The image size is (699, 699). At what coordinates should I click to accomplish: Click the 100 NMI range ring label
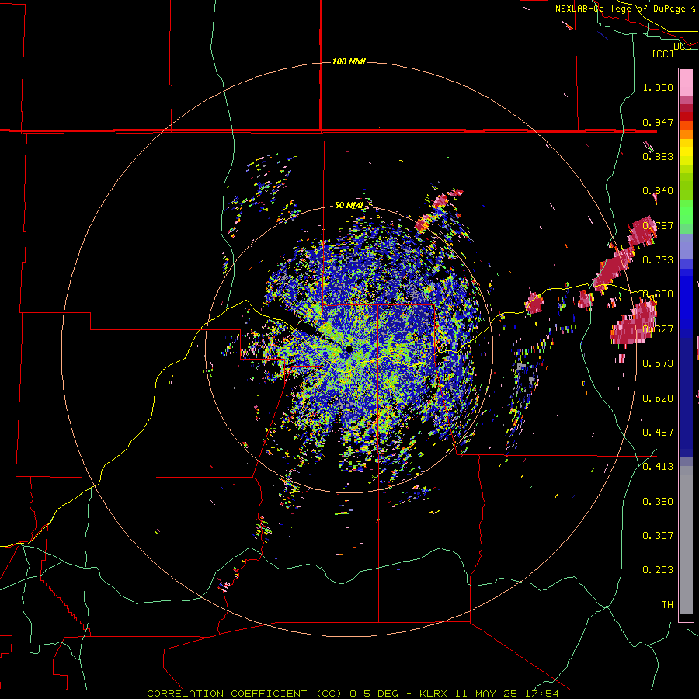click(349, 61)
